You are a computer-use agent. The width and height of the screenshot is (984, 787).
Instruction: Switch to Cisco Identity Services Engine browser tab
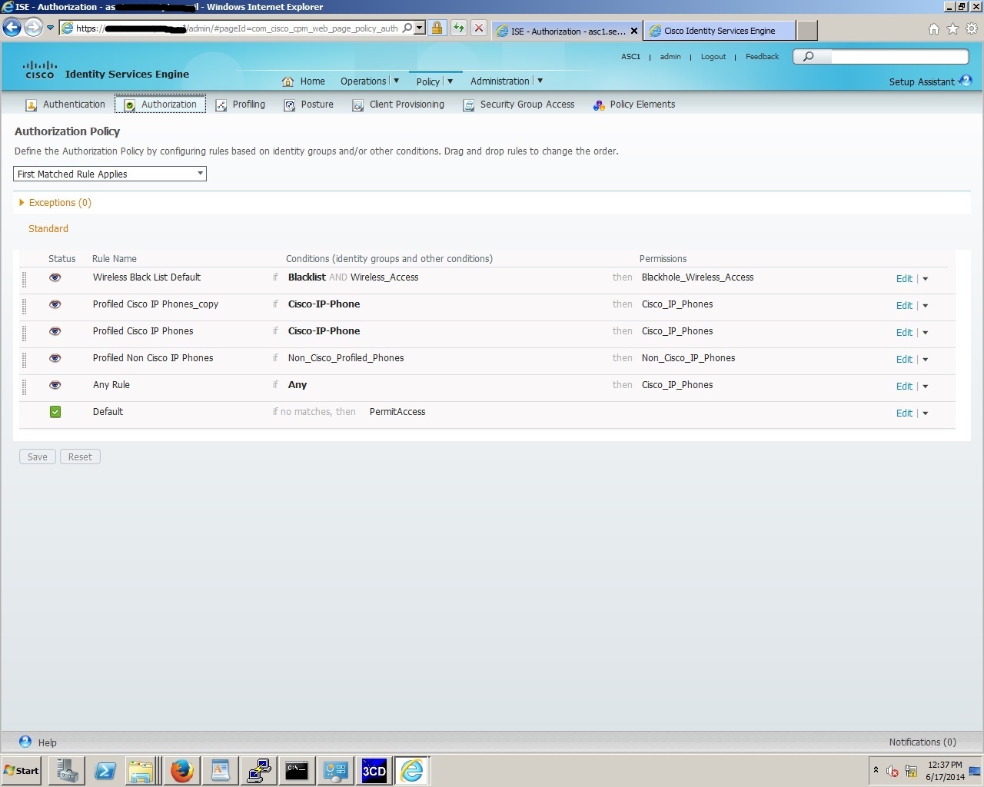(x=720, y=31)
